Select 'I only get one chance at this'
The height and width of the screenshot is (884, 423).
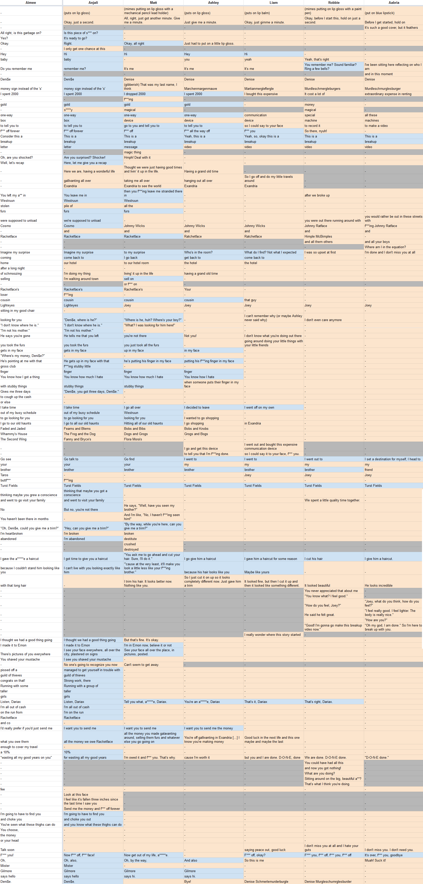point(93,49)
